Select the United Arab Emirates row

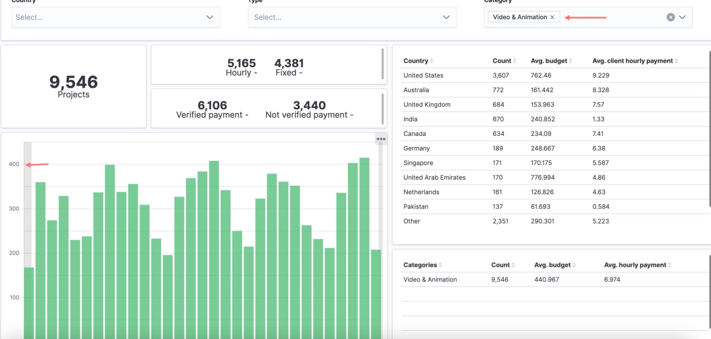coord(434,178)
